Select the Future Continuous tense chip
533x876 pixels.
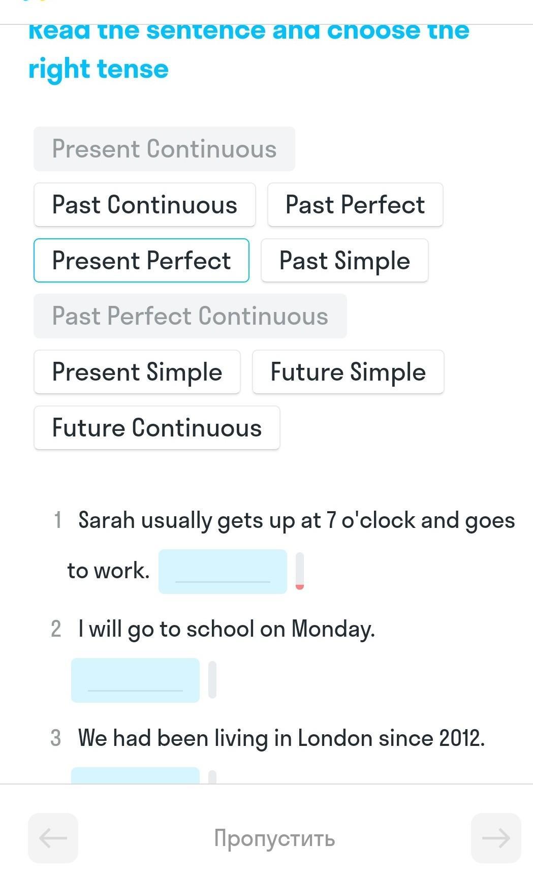157,428
